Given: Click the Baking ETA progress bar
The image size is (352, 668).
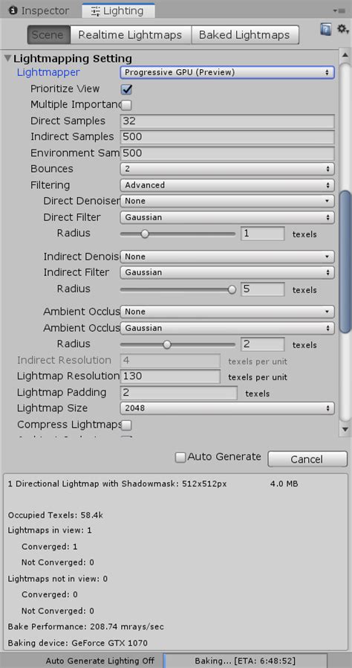Looking at the screenshot, I should pyautogui.click(x=245, y=661).
